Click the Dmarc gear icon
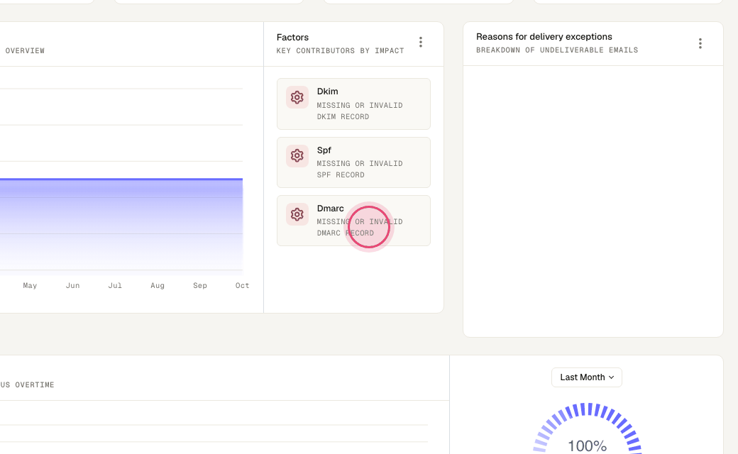Screen dimensions: 738x454 (x=297, y=214)
